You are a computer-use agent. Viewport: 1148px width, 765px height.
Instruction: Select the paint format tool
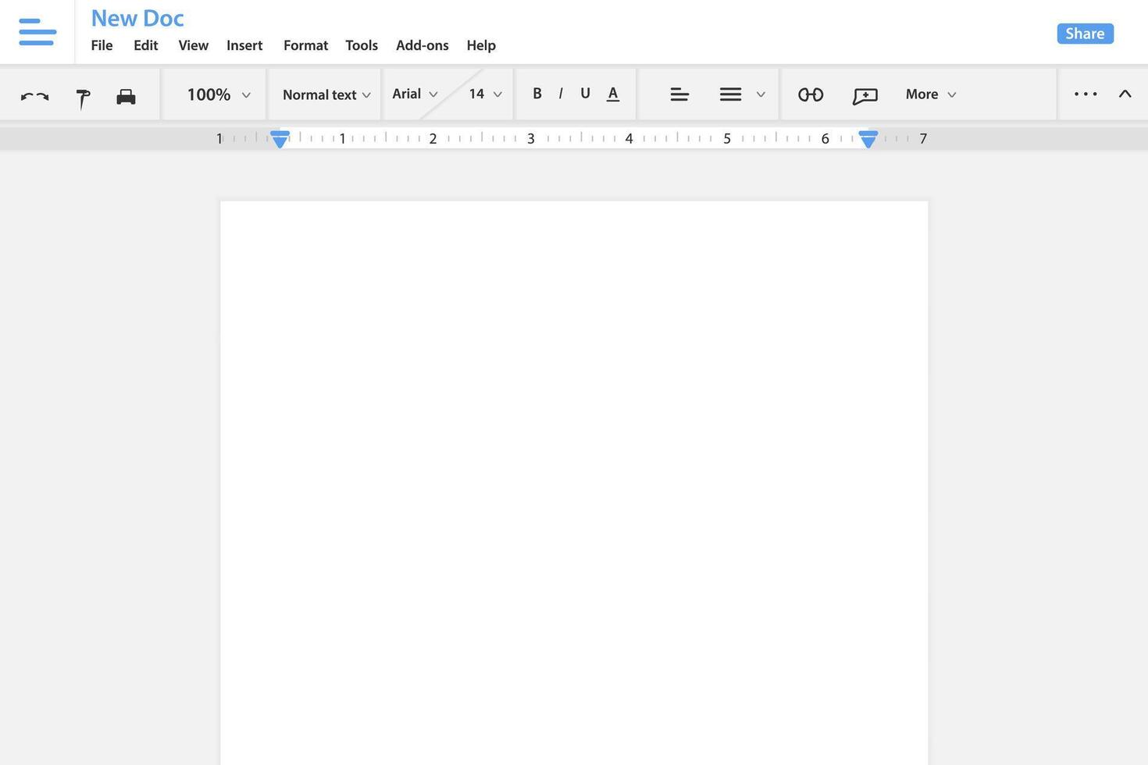coord(83,98)
